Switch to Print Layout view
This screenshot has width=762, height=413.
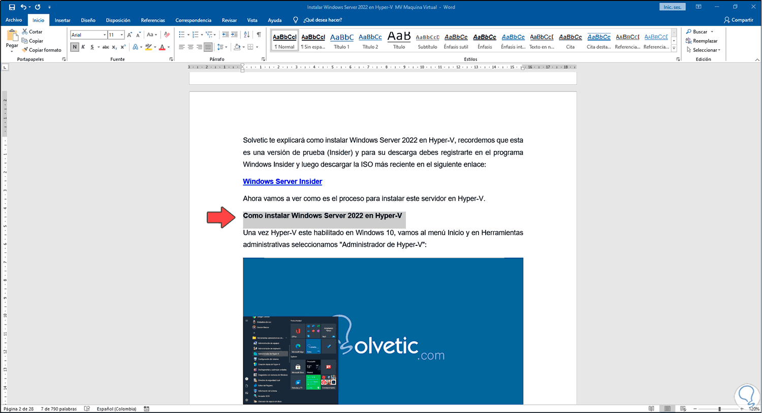point(667,408)
